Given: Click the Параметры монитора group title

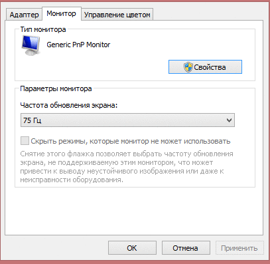Looking at the screenshot, I should tap(56, 88).
